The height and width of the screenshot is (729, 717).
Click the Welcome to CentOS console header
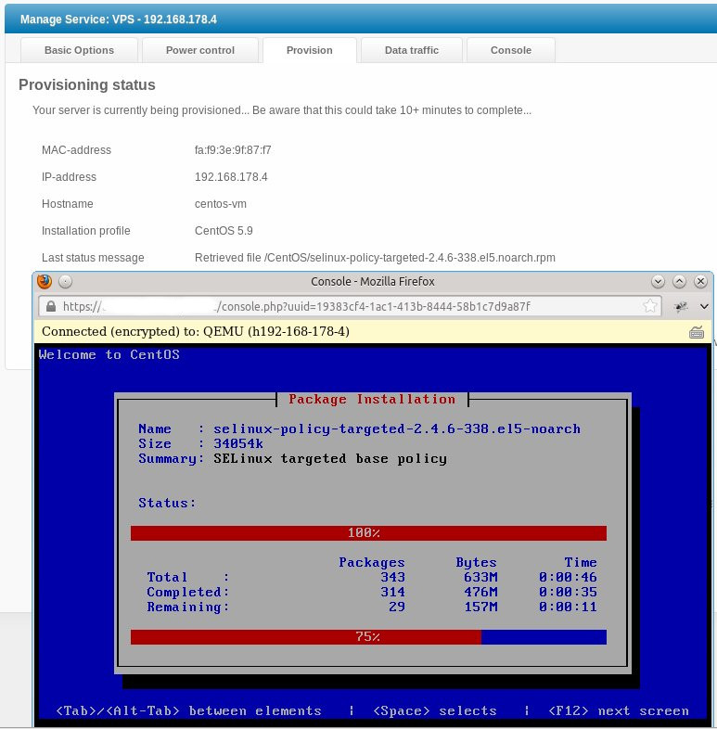tap(109, 354)
